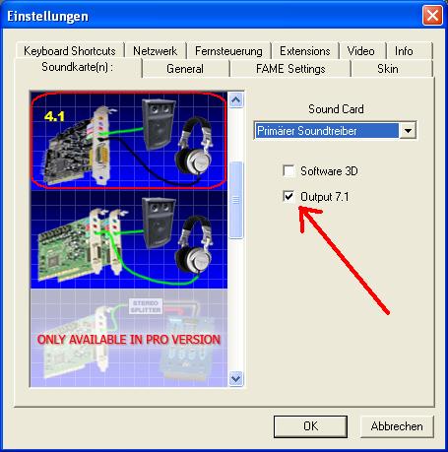Show the Info tab

pos(404,51)
